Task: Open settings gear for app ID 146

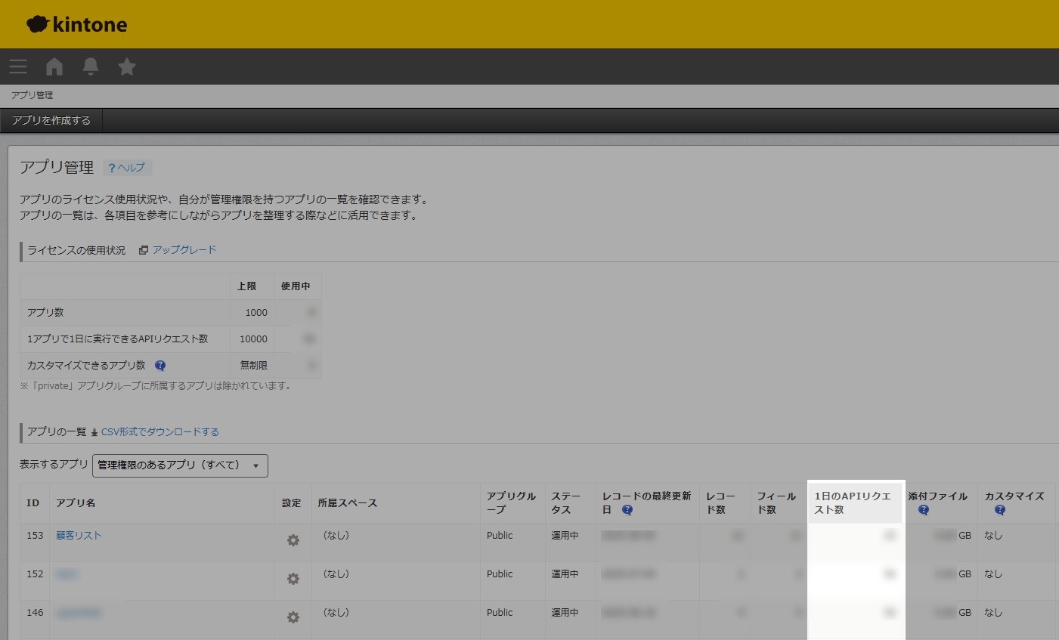Action: coord(292,617)
